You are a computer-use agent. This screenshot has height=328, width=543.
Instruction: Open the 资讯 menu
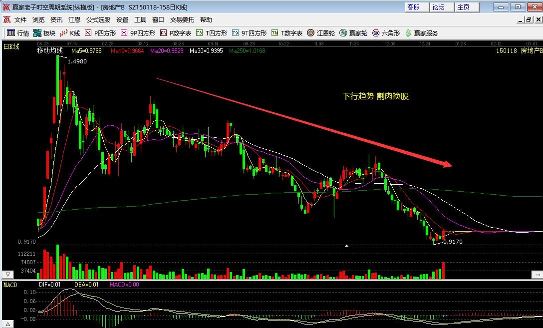point(56,20)
